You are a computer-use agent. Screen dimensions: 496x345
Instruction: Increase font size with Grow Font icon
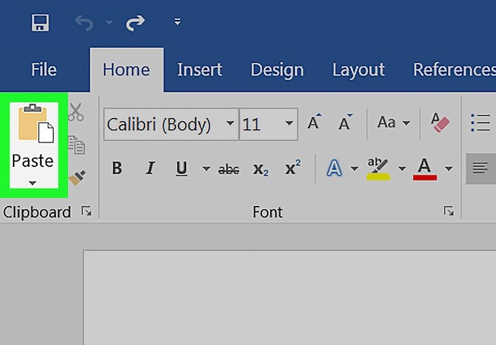click(313, 123)
